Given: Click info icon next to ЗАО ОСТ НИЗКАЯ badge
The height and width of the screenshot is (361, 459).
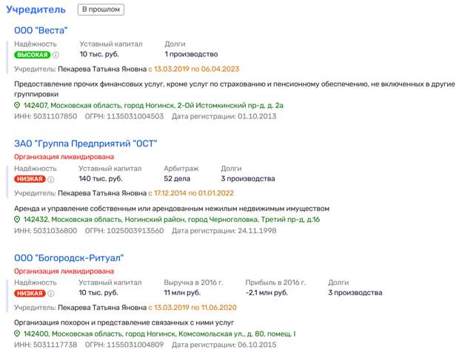Looking at the screenshot, I should (x=53, y=179).
